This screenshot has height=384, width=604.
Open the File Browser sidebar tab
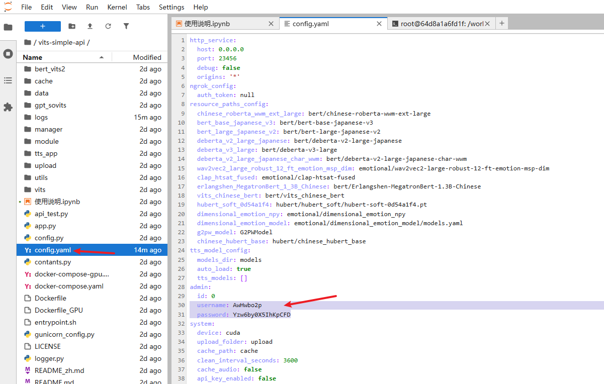(8, 27)
